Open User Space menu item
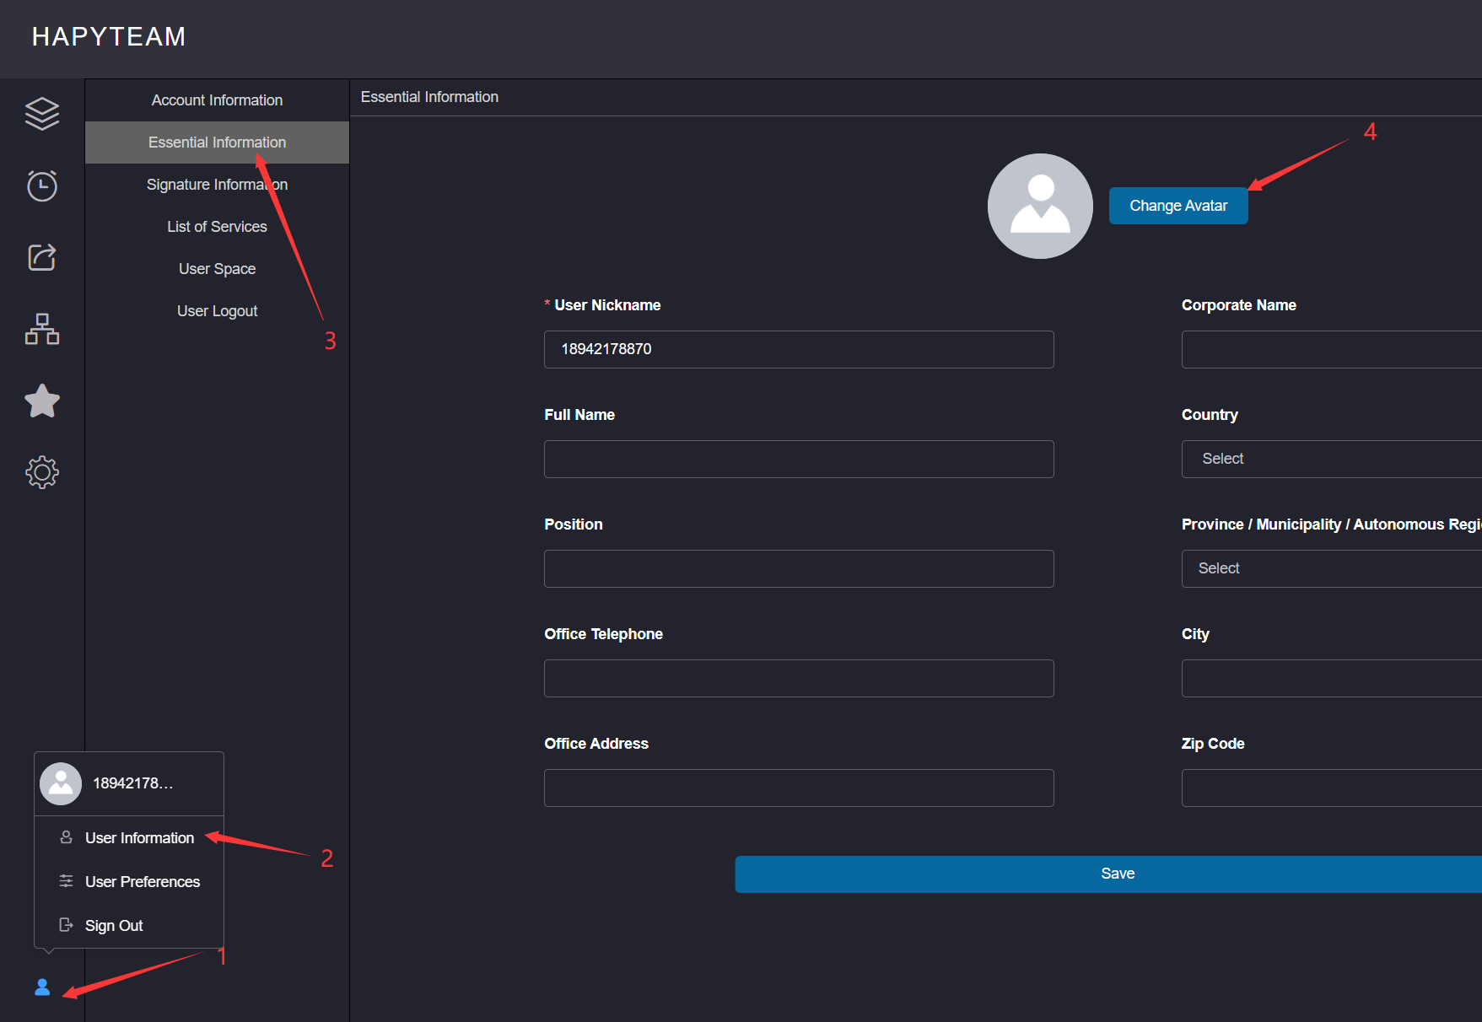The height and width of the screenshot is (1022, 1482). [217, 269]
